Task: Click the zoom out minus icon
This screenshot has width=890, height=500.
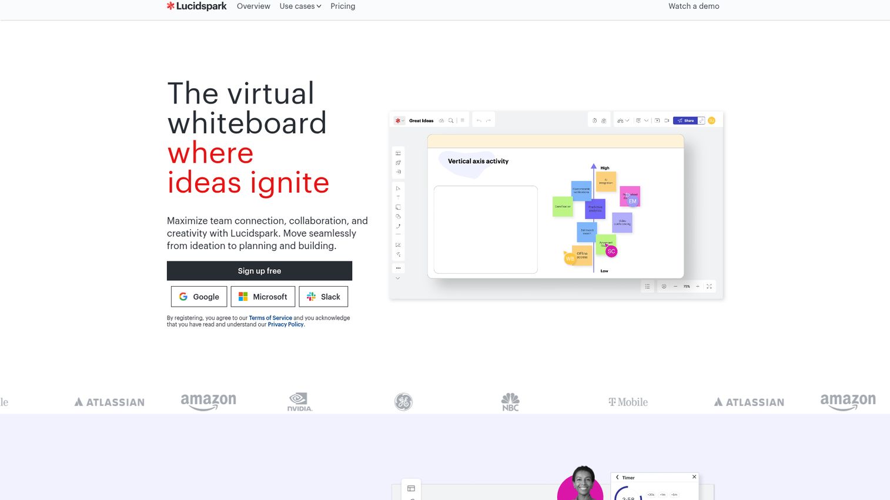Action: pyautogui.click(x=675, y=286)
